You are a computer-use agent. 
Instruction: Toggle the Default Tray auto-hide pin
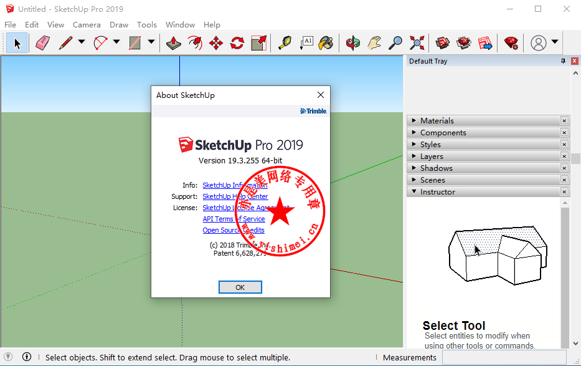pos(563,61)
